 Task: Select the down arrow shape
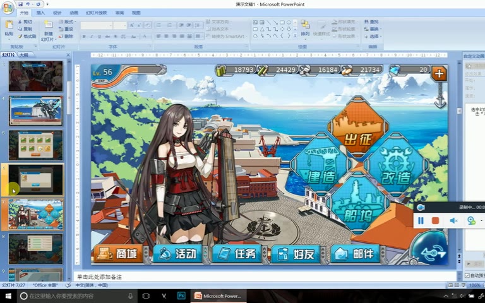289,29
